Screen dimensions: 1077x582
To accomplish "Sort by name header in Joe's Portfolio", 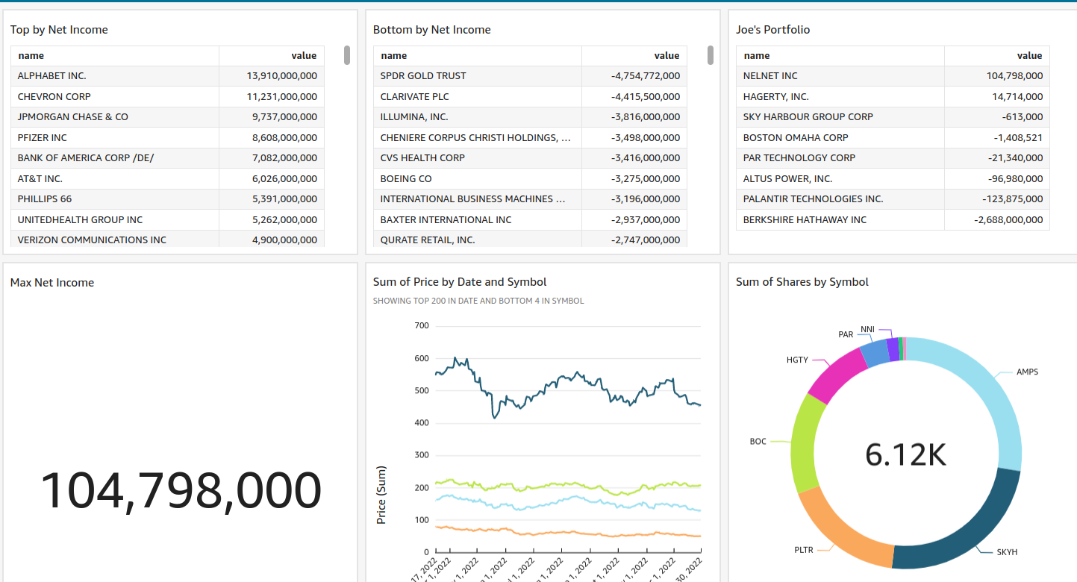I will [x=840, y=56].
